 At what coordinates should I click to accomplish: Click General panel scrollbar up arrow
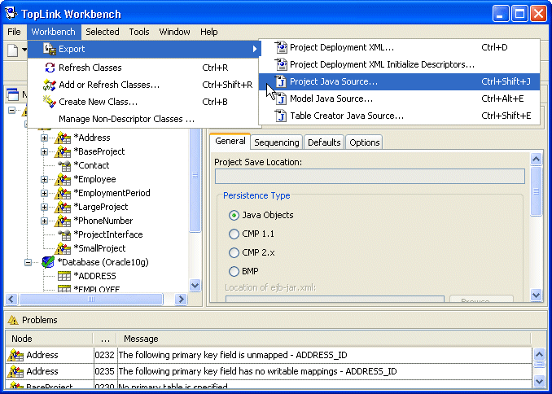536,160
